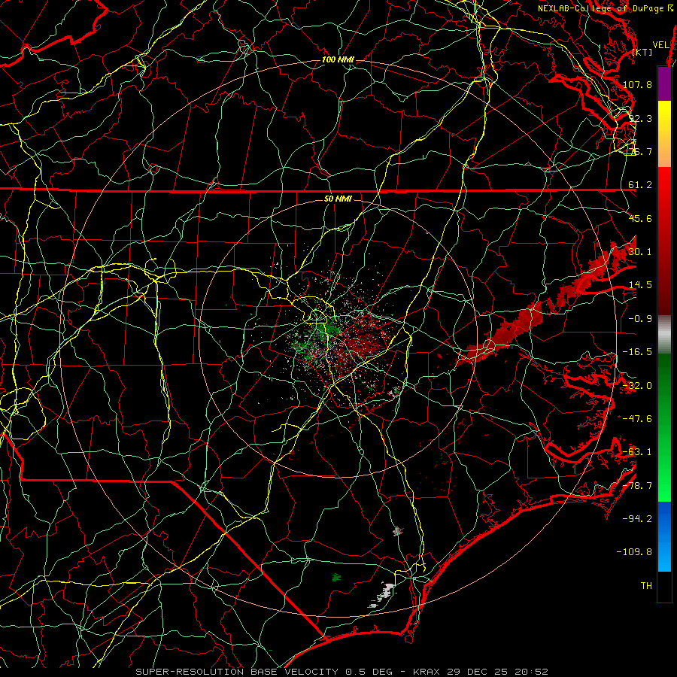Select the -78.7 value on the velocity scale
This screenshot has width=677, height=677.
tap(637, 486)
